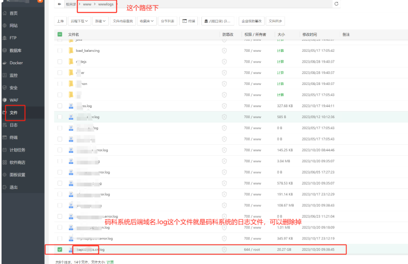Click the 文件内容查找 button

coord(122,21)
